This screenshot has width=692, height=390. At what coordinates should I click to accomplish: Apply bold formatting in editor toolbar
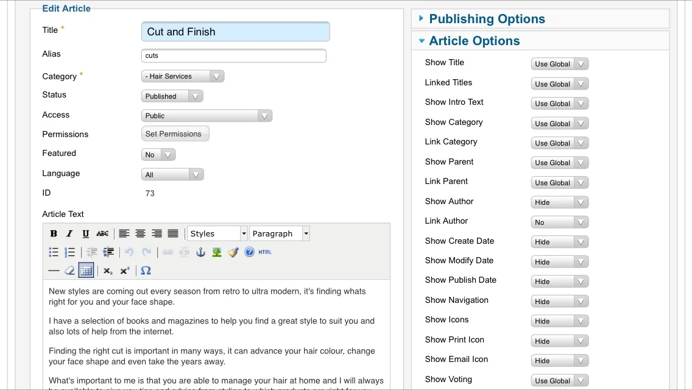pos(54,233)
